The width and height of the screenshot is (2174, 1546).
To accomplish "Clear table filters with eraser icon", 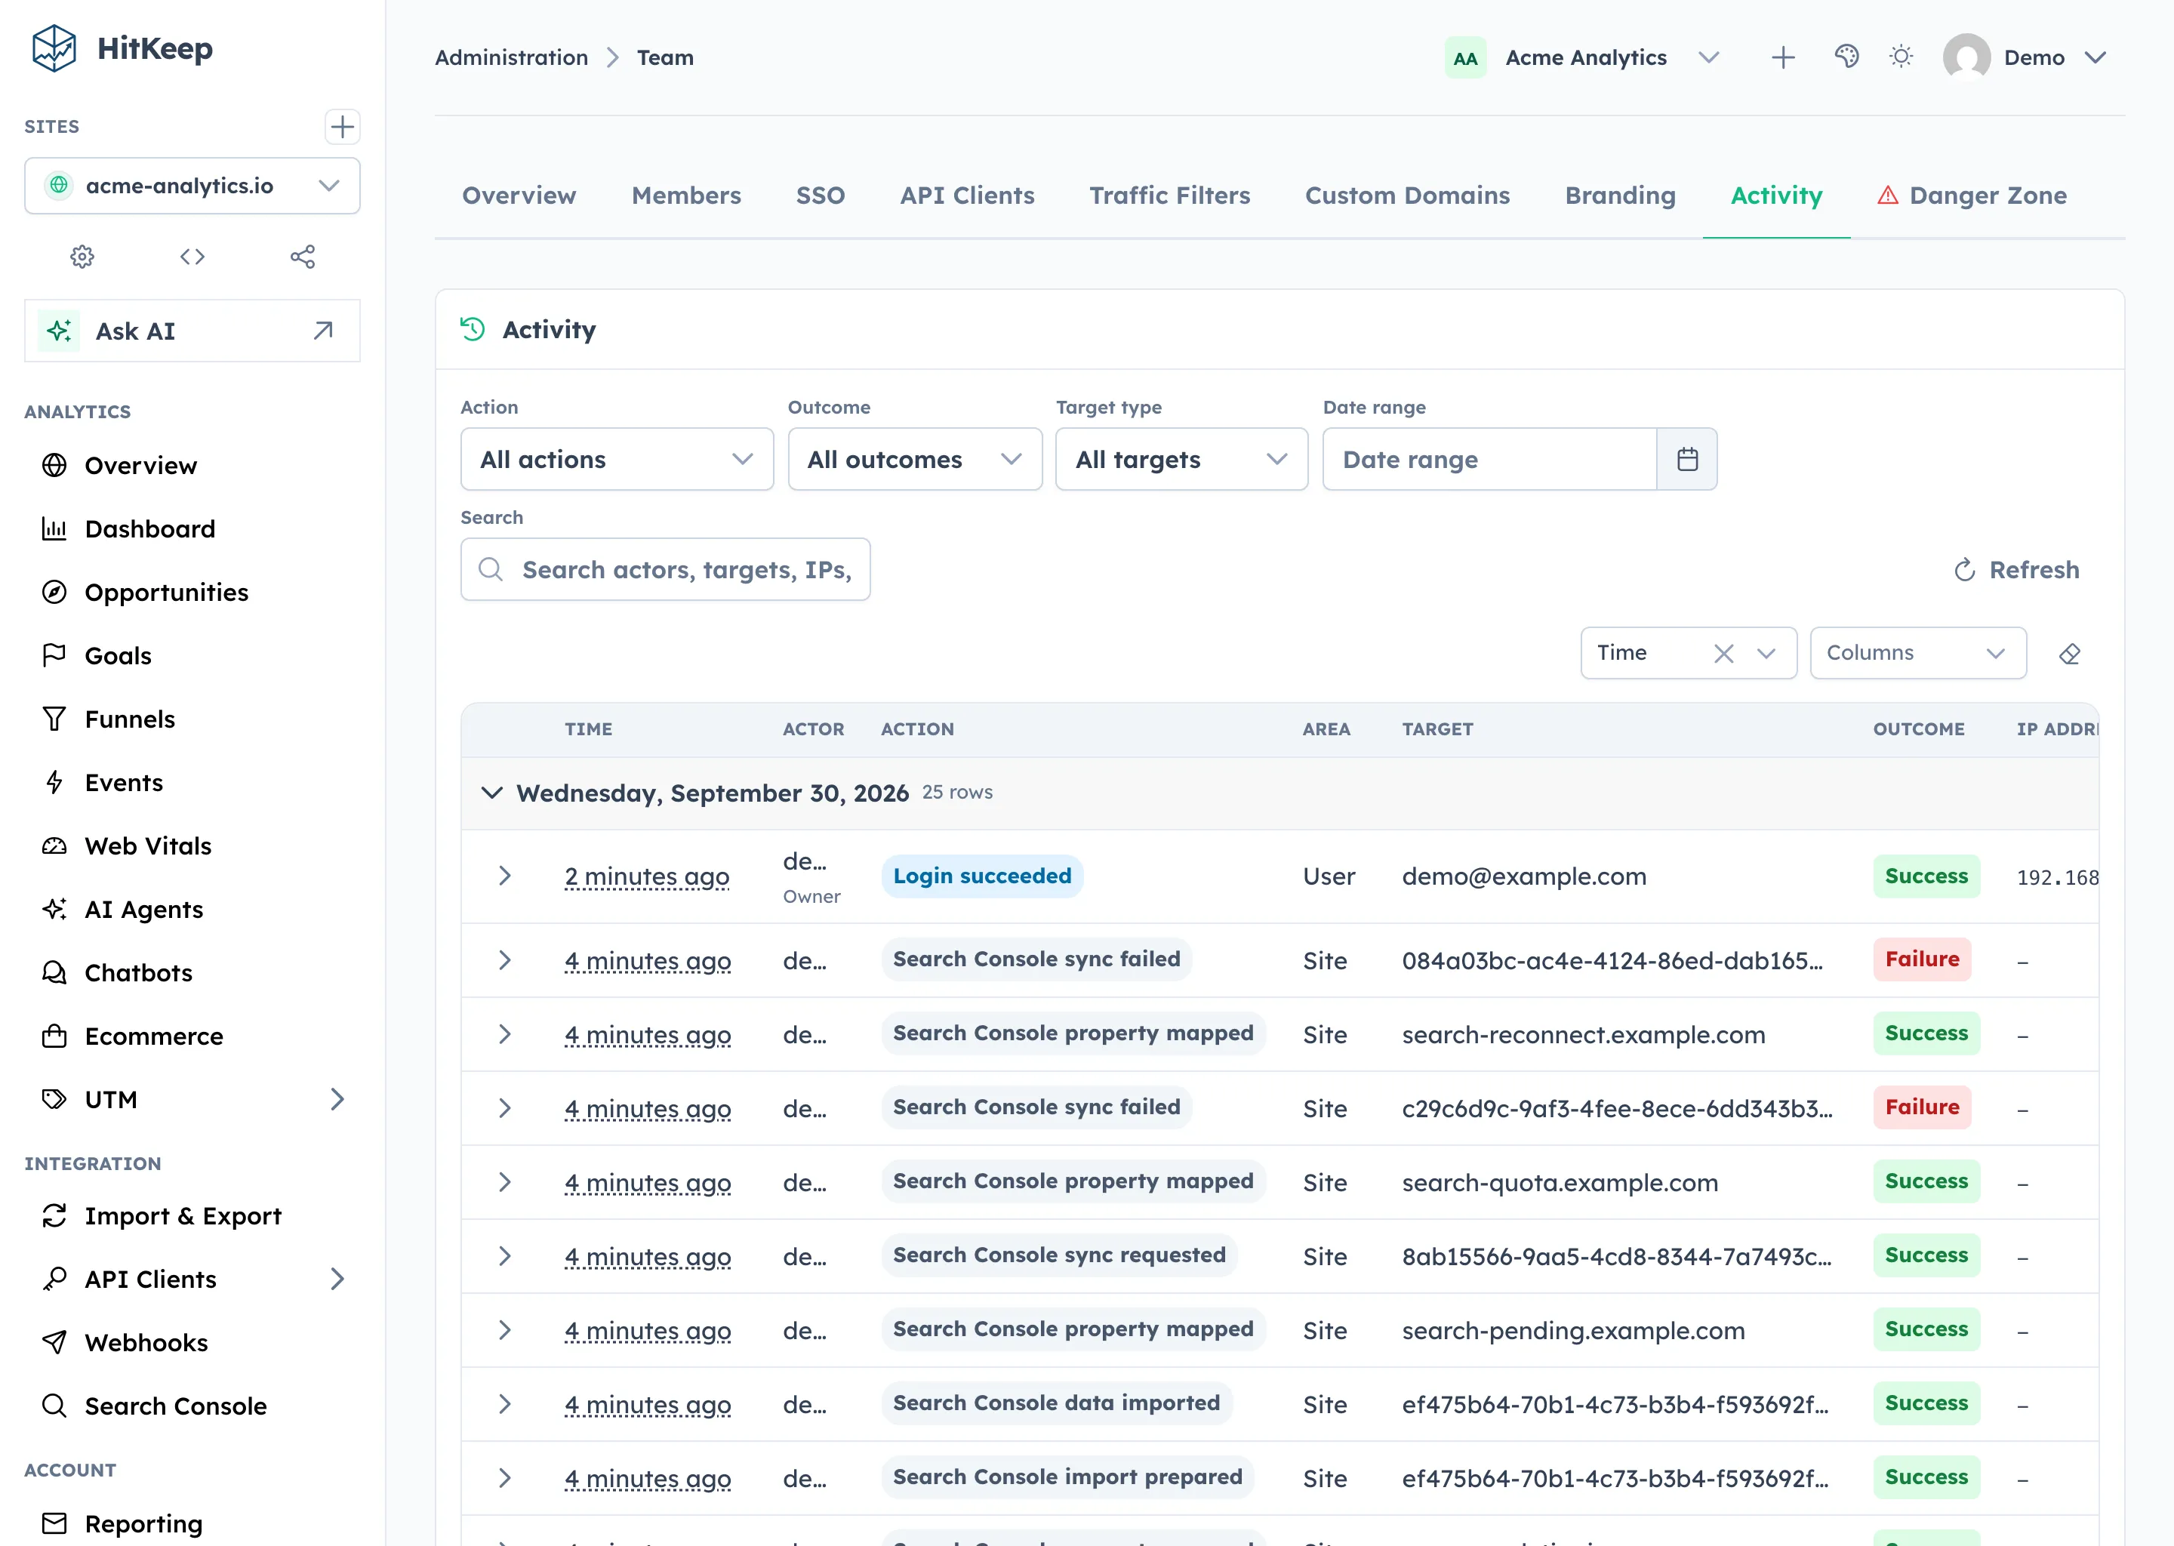I will click(2069, 653).
